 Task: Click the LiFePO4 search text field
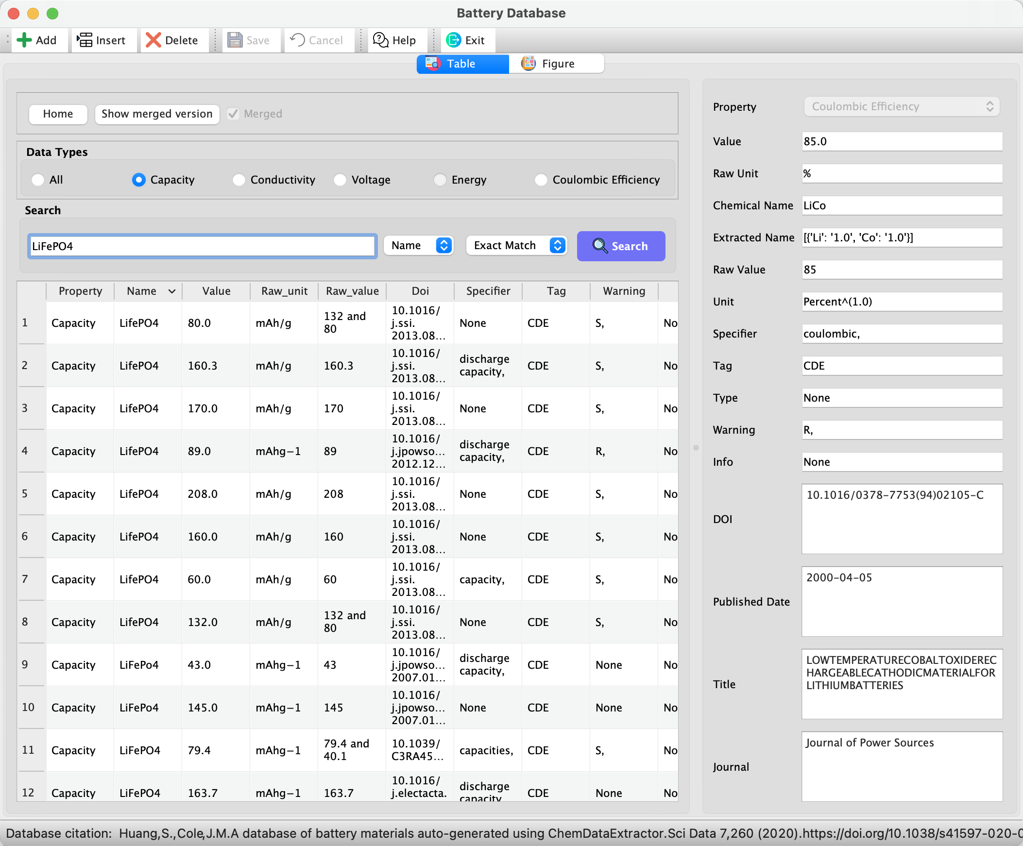coord(202,246)
